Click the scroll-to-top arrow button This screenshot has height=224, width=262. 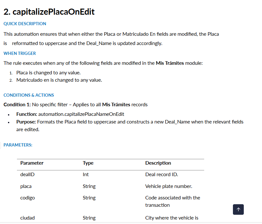tap(238, 209)
